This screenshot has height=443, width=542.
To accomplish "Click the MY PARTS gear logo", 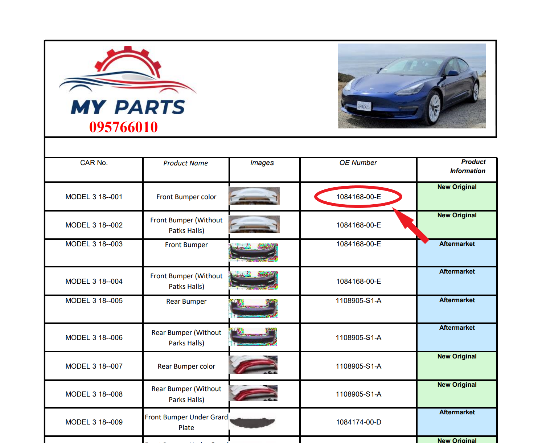I will click(127, 81).
